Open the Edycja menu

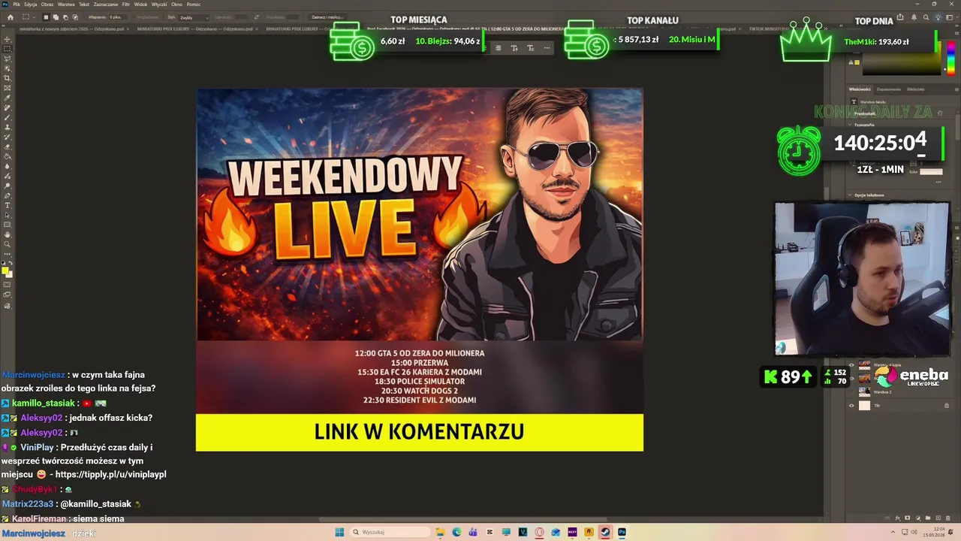click(30, 5)
